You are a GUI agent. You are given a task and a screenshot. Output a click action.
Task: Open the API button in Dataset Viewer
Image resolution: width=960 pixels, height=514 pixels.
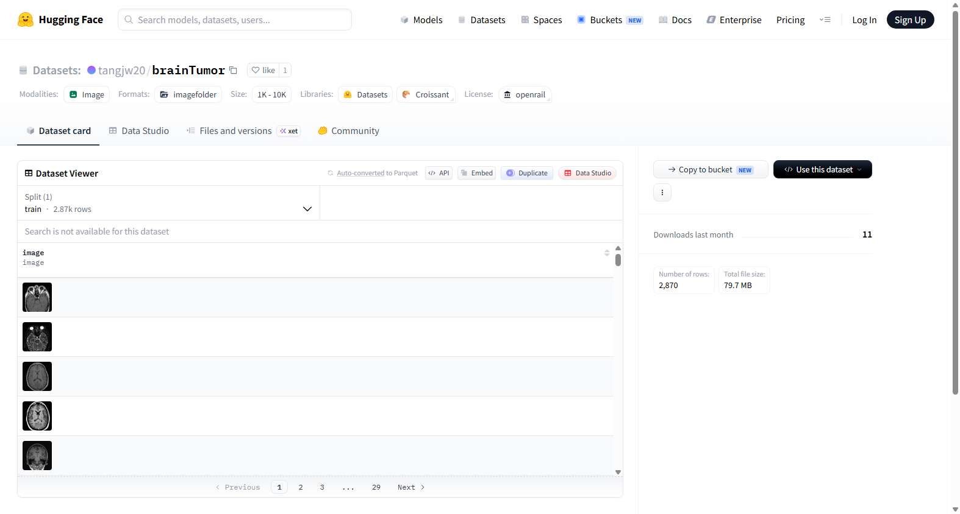click(439, 173)
